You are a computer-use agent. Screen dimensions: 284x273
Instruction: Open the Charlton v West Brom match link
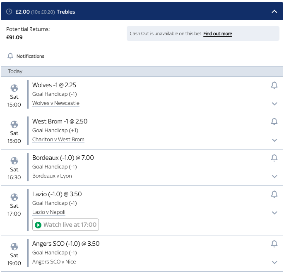[58, 140]
